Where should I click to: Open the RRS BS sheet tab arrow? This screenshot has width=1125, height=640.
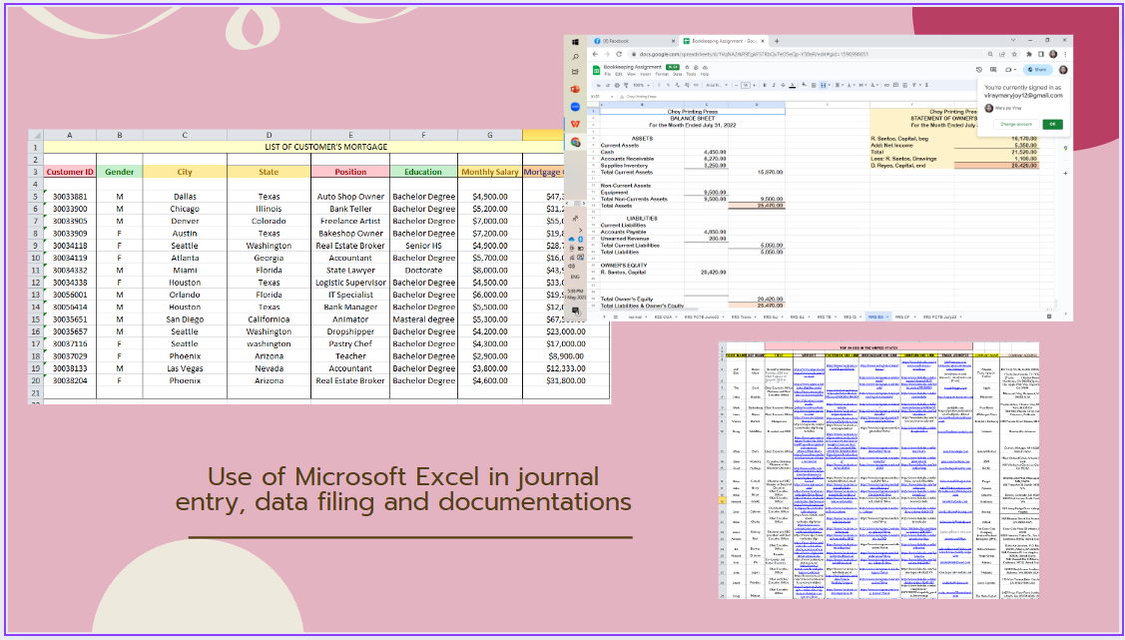(x=885, y=318)
